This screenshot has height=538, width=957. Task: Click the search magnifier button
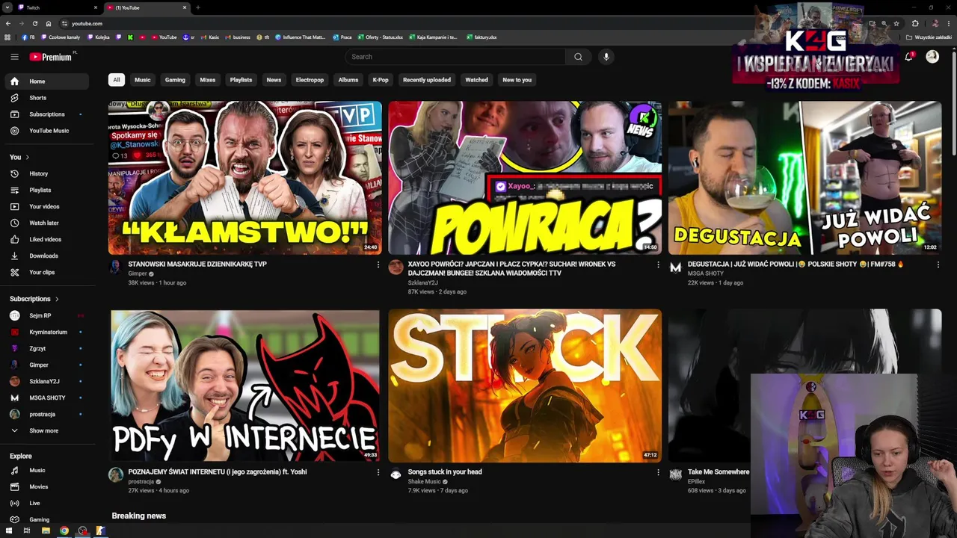point(578,57)
